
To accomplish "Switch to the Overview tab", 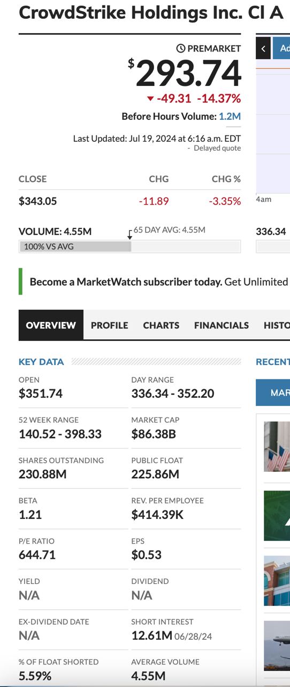I will click(x=51, y=325).
